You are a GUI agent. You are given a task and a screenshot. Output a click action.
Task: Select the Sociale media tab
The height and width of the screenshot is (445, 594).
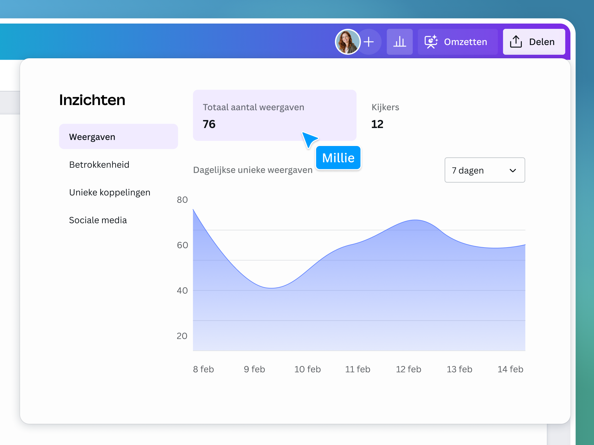point(98,220)
